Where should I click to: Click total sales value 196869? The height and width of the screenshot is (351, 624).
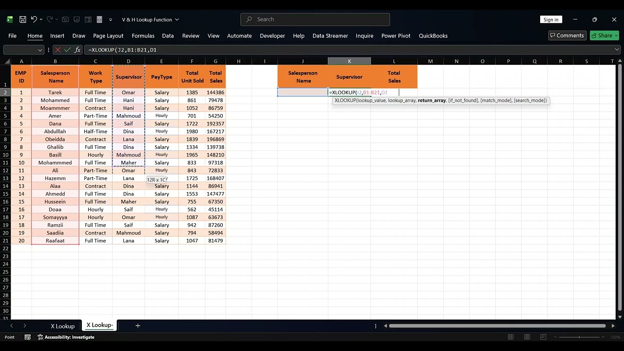pyautogui.click(x=215, y=139)
